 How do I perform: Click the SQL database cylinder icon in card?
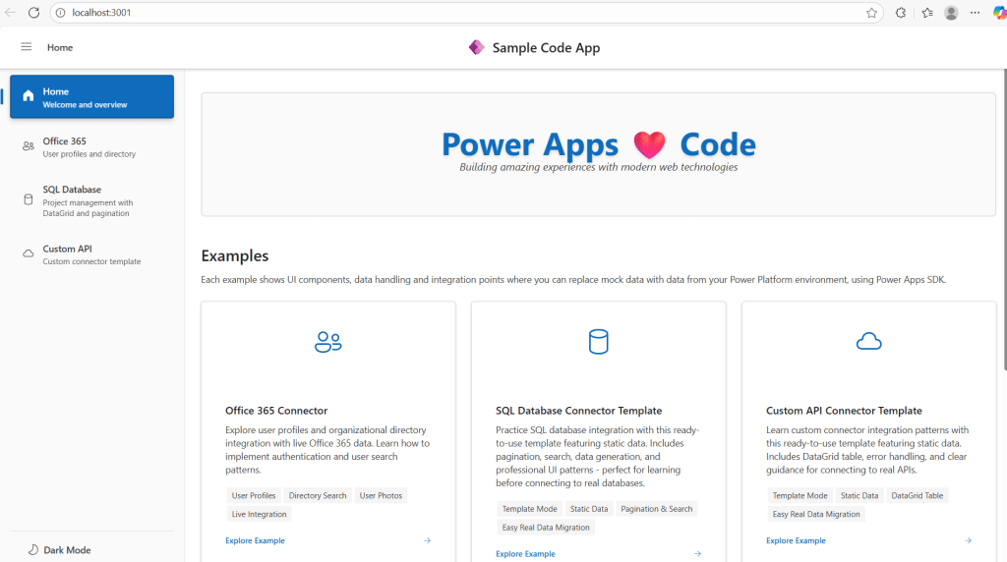coord(598,342)
